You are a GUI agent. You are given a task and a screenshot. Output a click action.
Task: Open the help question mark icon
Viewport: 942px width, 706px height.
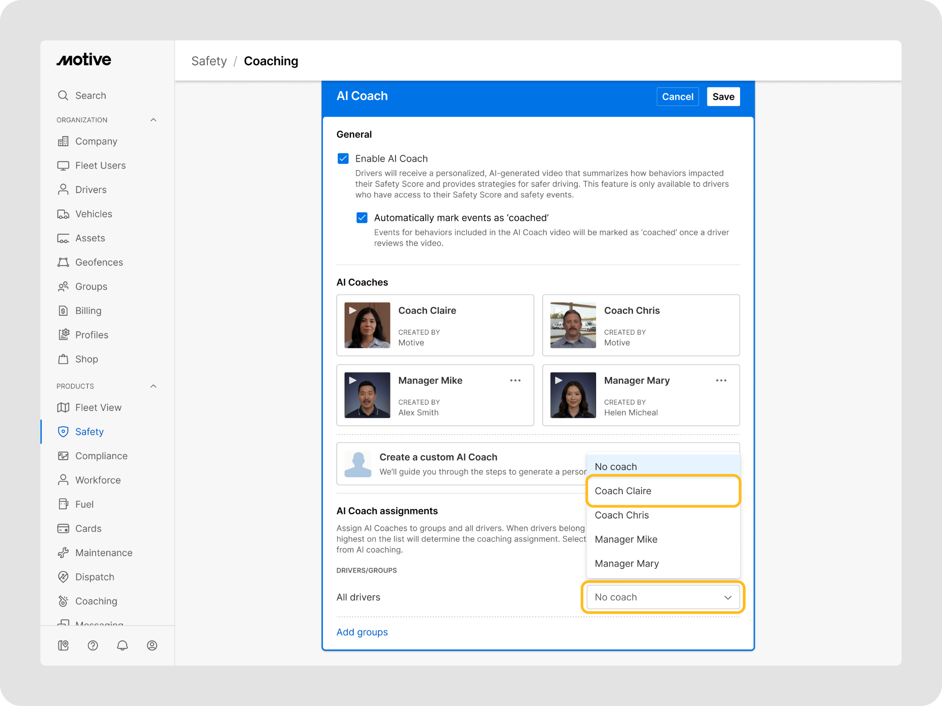coord(93,645)
